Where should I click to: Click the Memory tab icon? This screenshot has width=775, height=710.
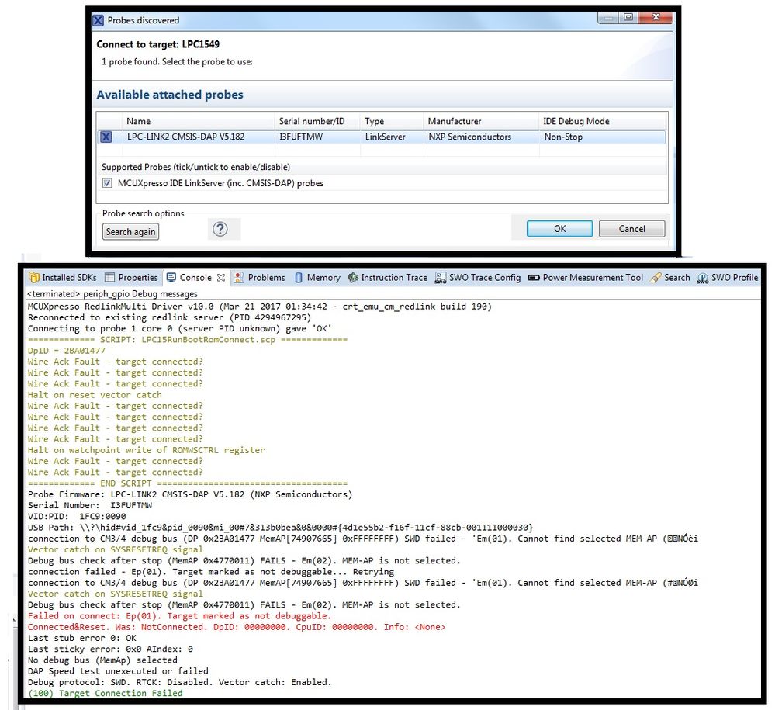coord(299,278)
